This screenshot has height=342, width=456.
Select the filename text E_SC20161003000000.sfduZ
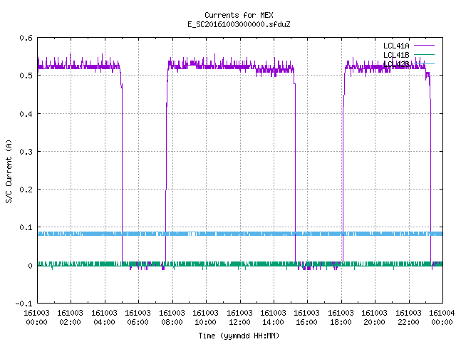(x=239, y=24)
